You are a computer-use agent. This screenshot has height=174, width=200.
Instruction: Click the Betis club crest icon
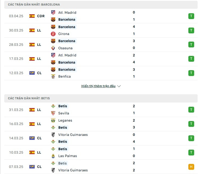(53, 106)
